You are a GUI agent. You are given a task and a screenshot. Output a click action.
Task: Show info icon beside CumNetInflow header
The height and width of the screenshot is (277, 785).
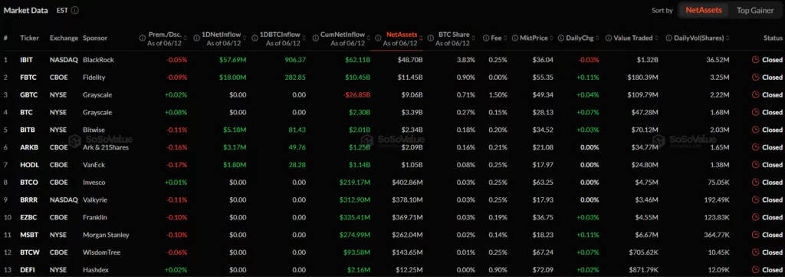pyautogui.click(x=316, y=38)
